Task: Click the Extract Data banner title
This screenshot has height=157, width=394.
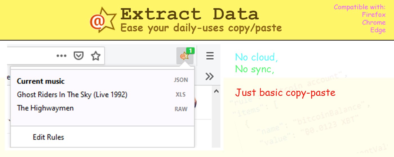Action: coord(189,14)
